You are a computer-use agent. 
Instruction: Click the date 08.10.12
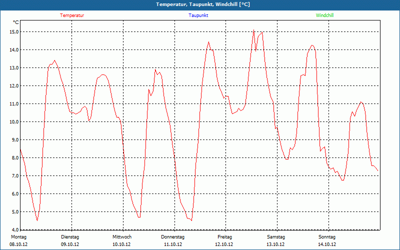18,244
